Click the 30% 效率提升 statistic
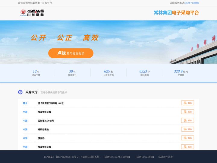217x163 pixels. 72,73
